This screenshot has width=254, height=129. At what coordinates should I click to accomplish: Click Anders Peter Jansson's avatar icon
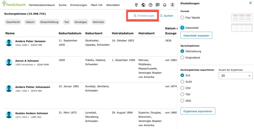9,43
